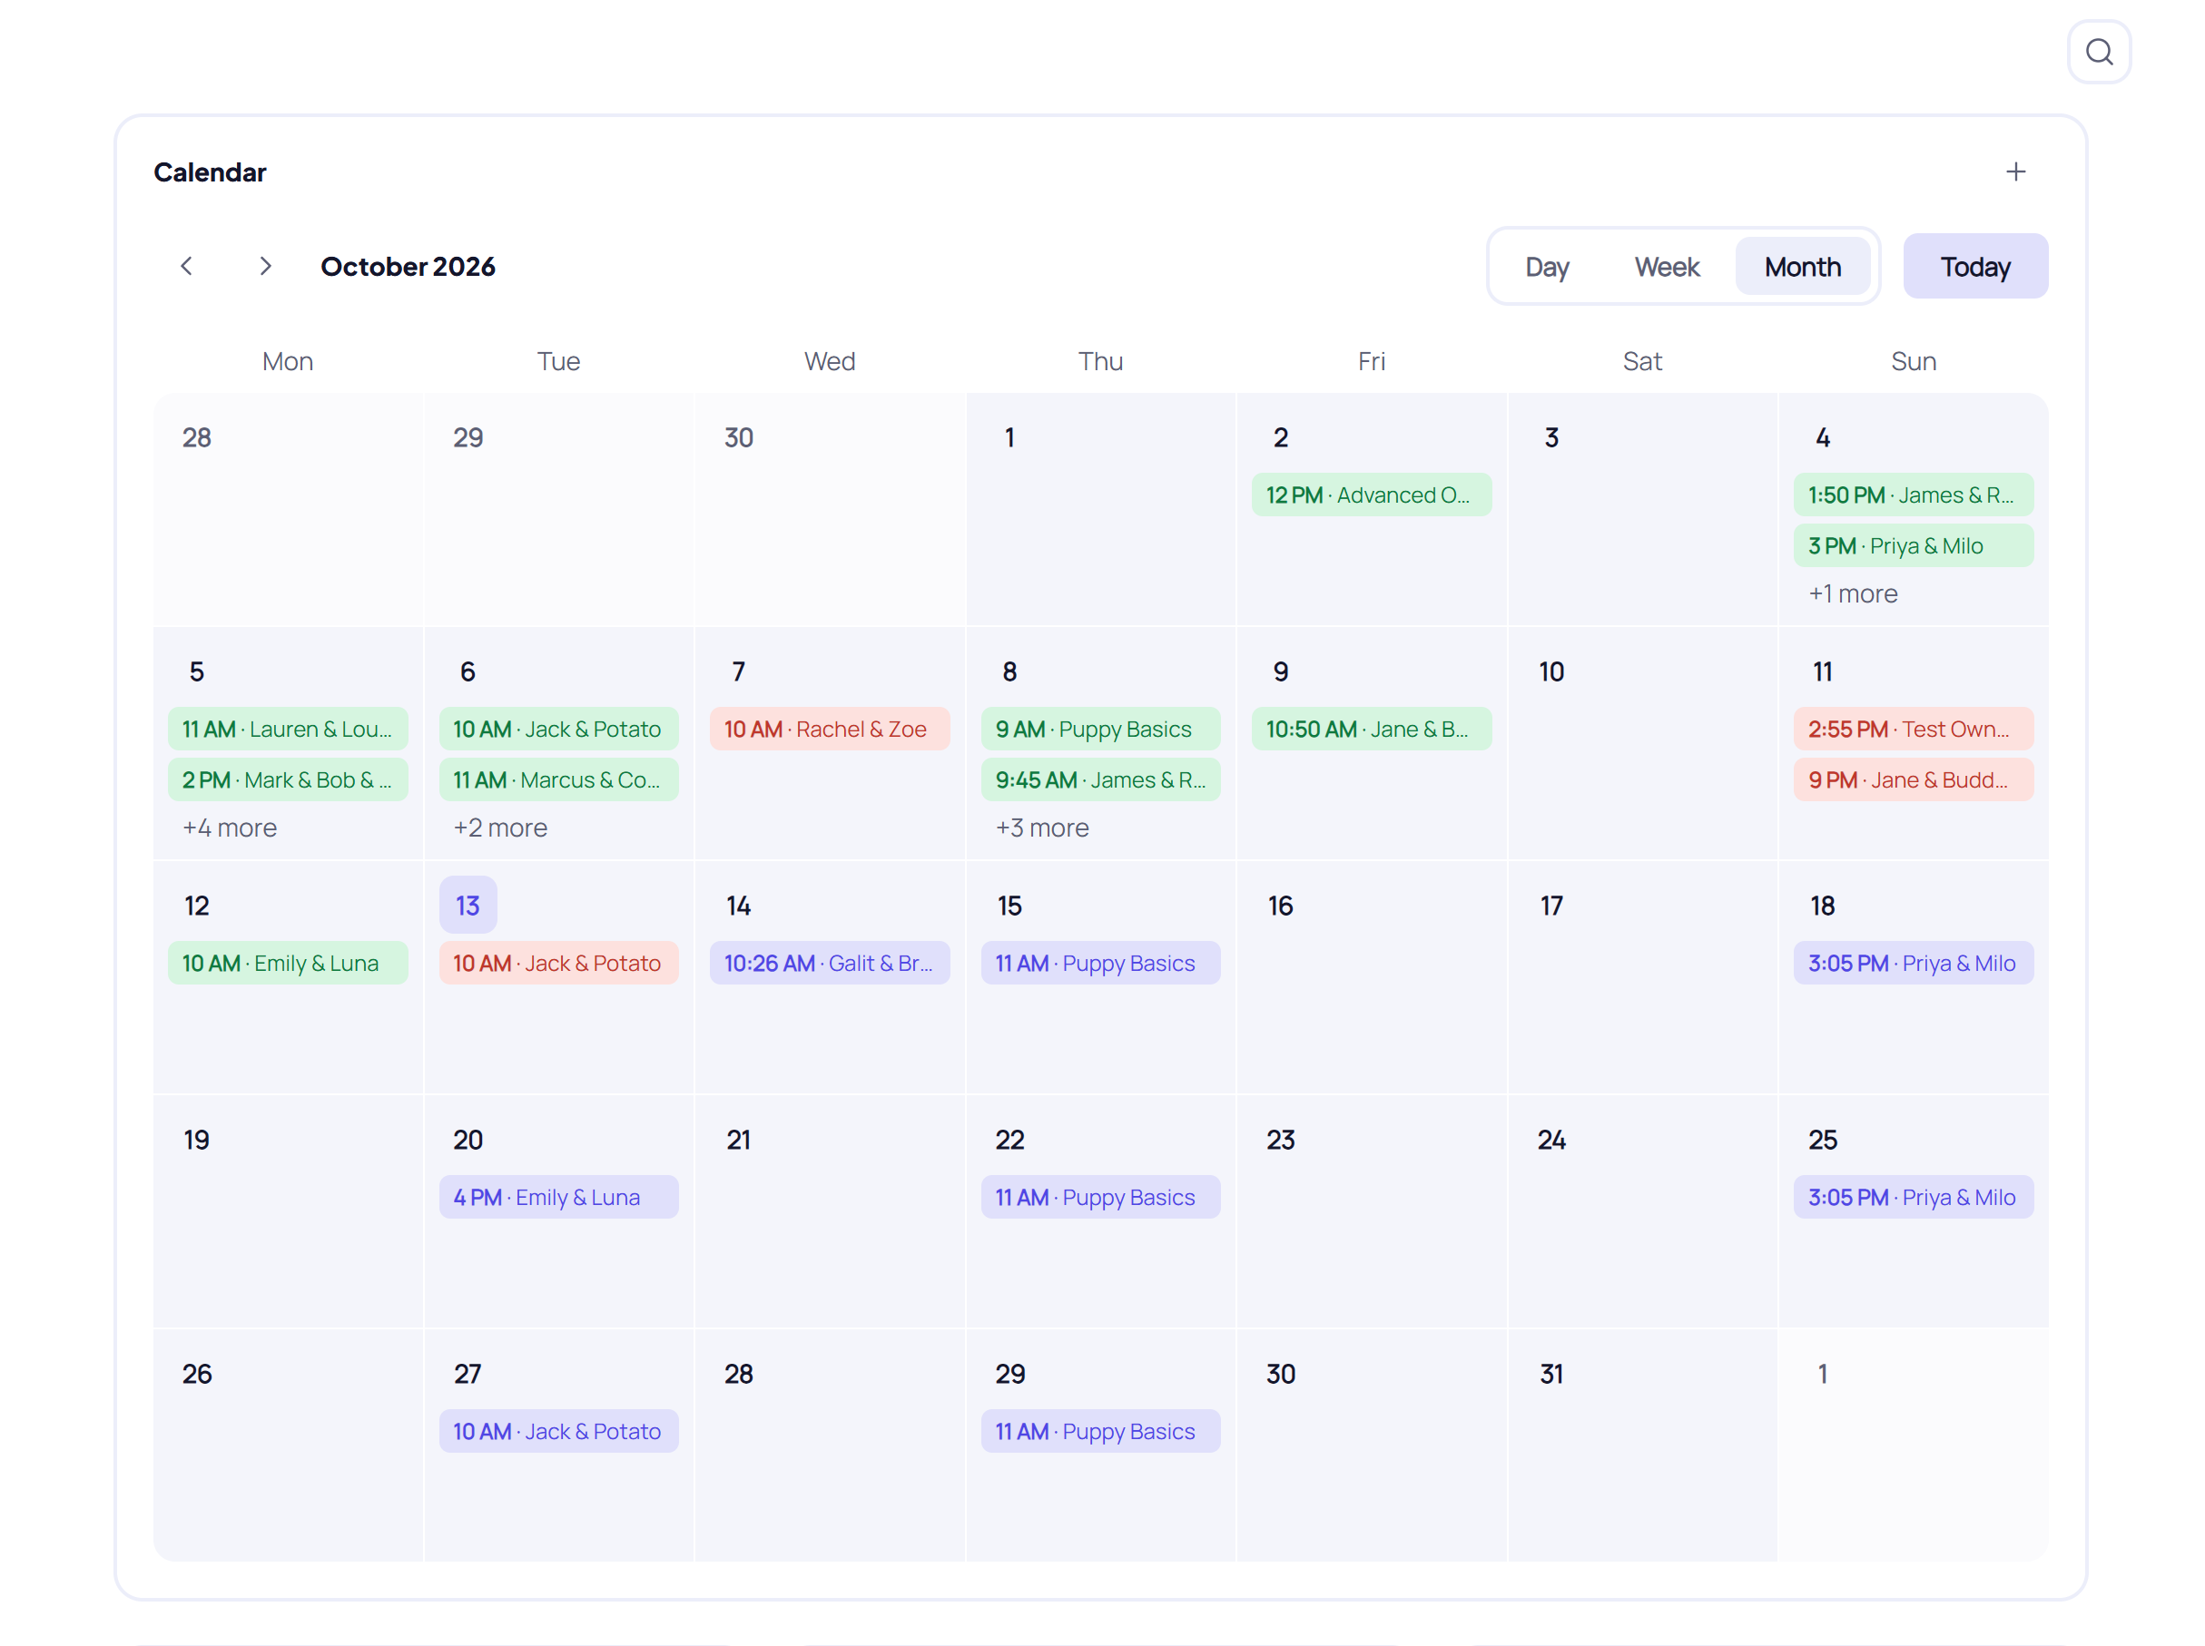Open 11 AM Lauren event on October 5
Image resolution: width=2205 pixels, height=1646 pixels.
287,730
